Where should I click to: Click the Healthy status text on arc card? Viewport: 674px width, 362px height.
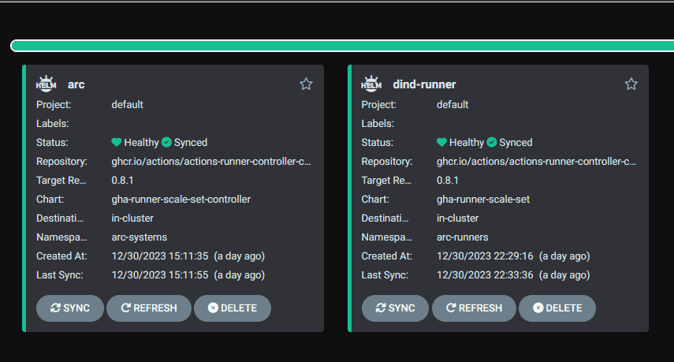(141, 143)
